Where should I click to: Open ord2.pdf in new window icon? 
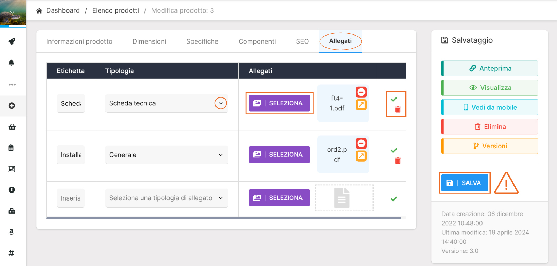(x=361, y=156)
